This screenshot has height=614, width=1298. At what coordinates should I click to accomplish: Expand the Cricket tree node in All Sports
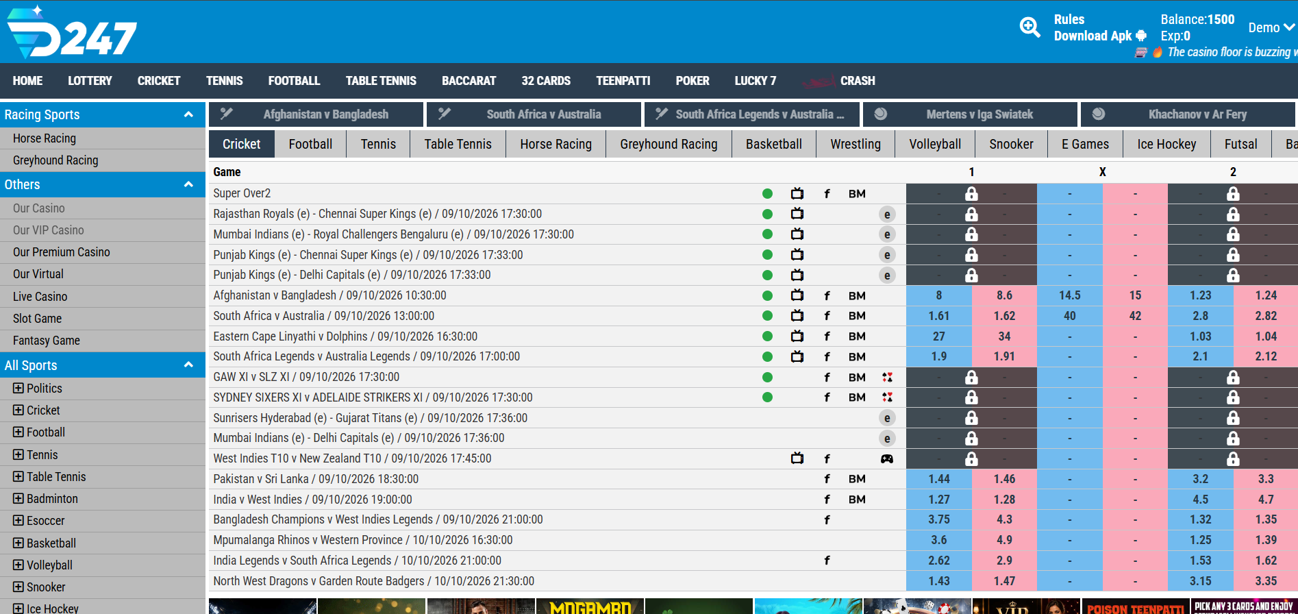[x=18, y=410]
